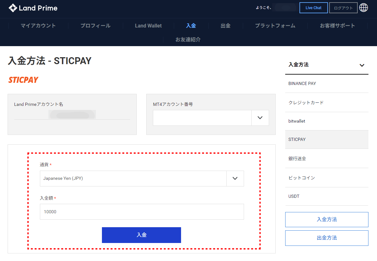Select BINANCE PAY deposit method
The image size is (377, 261).
(326, 83)
